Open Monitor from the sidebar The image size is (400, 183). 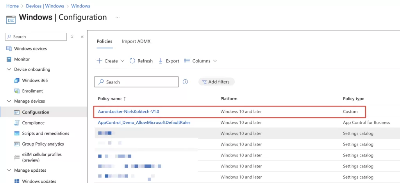click(x=22, y=59)
